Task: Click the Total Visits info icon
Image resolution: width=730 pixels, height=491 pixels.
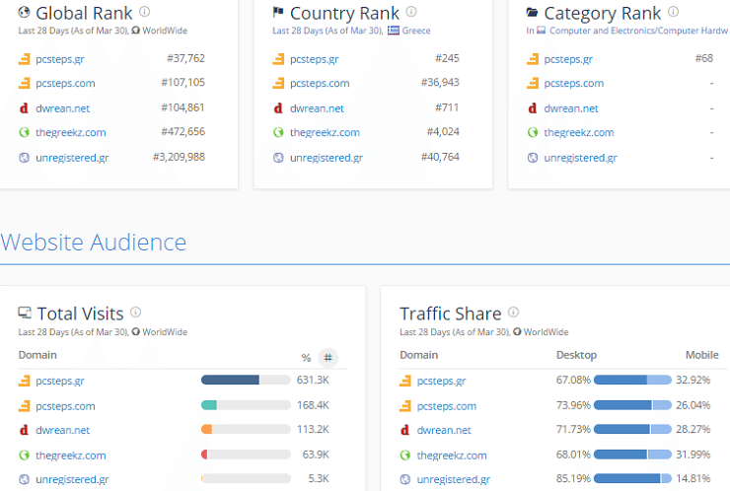Action: [x=135, y=312]
